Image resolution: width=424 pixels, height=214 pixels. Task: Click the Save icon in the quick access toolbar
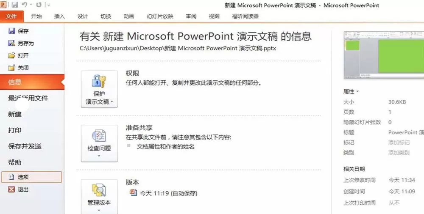click(x=14, y=5)
